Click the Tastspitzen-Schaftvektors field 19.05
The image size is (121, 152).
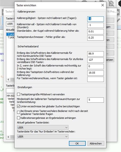point(95,73)
